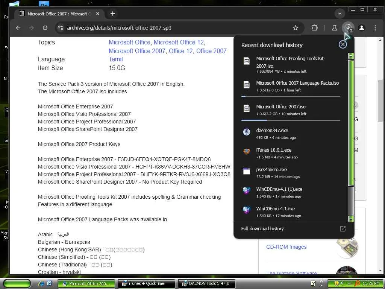Click the Downloads toolbar icon

pyautogui.click(x=348, y=28)
